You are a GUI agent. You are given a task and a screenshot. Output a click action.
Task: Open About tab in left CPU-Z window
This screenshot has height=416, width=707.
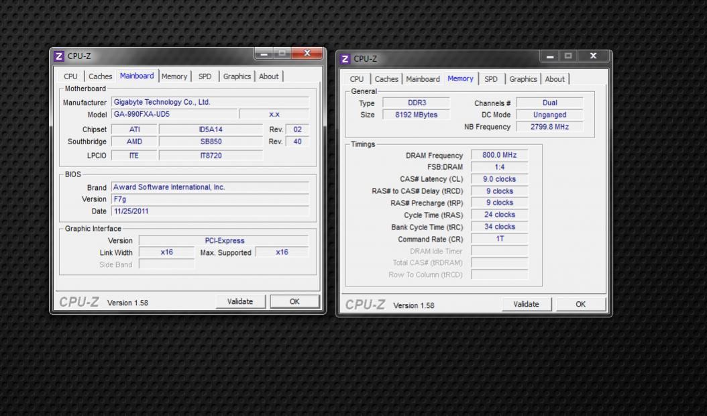[x=269, y=76]
